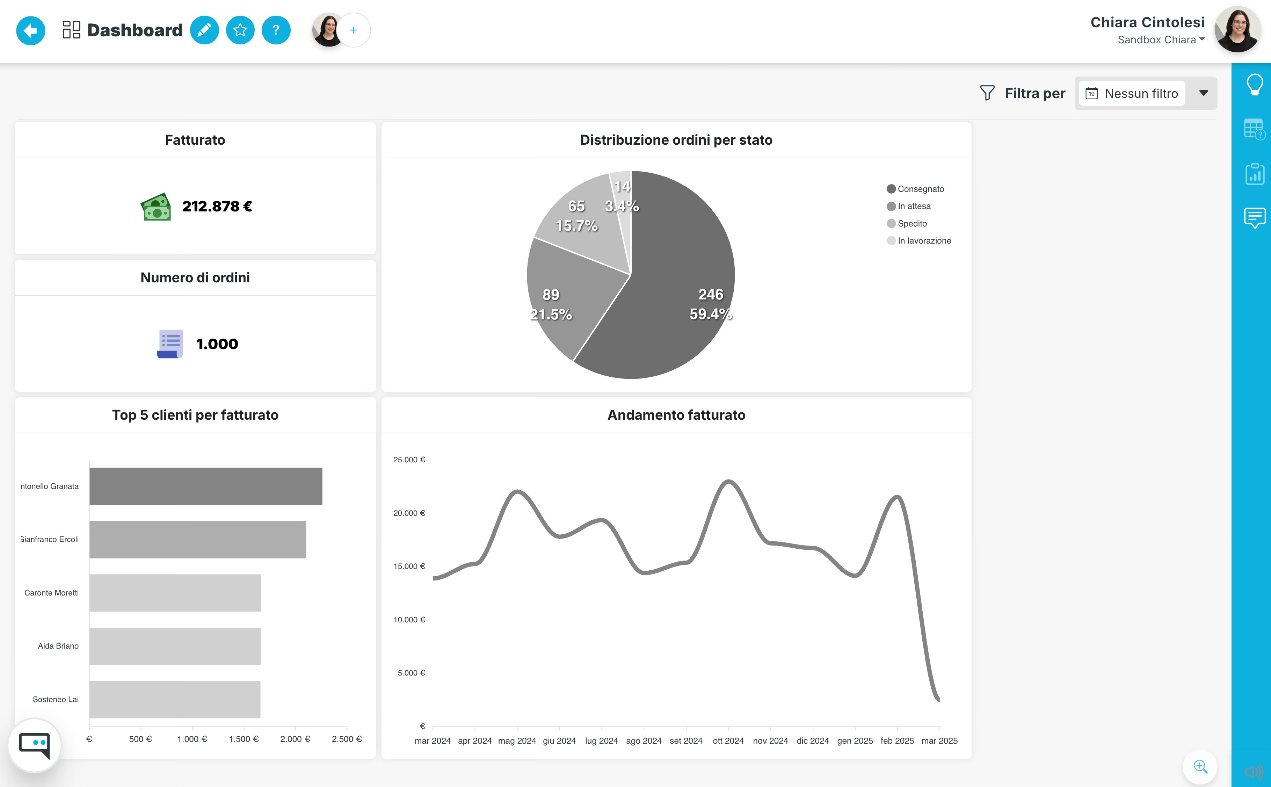Mark dashboard as favorite with star icon

coord(240,31)
